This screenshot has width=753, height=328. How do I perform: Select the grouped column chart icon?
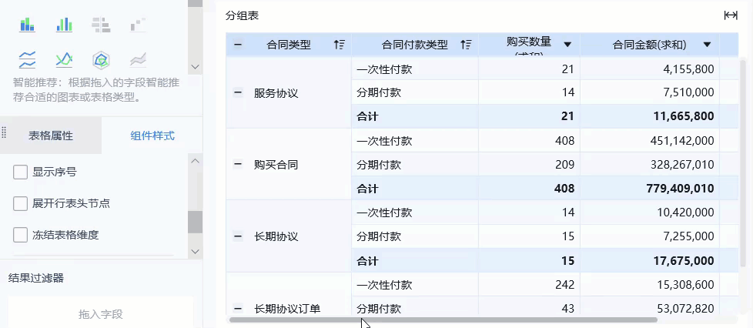65,24
